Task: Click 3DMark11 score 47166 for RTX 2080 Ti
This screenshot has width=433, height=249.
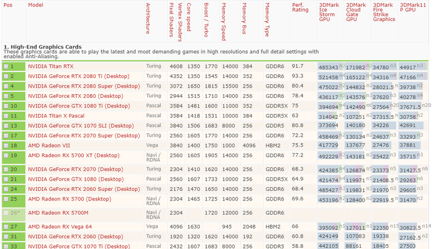Action: coord(408,77)
